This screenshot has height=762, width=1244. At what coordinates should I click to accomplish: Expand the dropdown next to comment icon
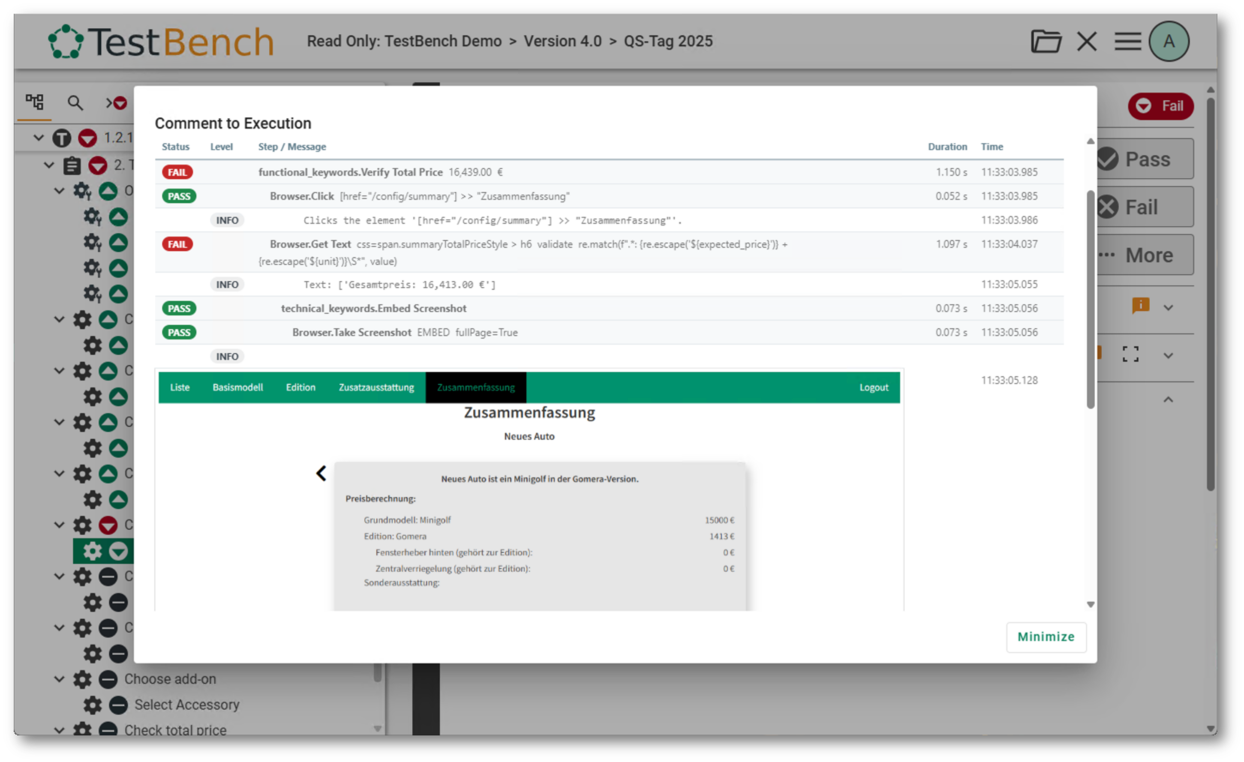1168,307
